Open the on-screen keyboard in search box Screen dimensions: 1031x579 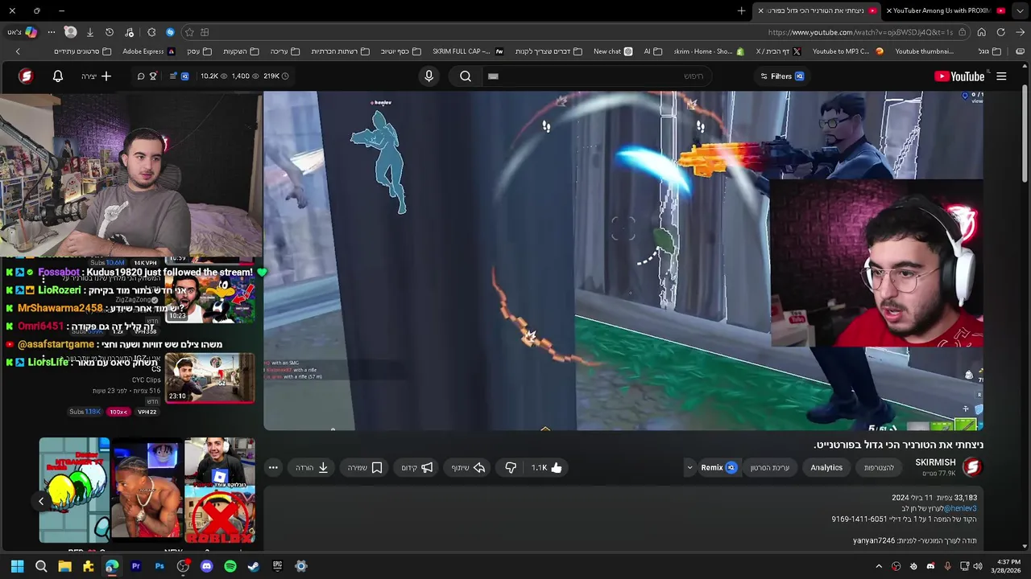[x=493, y=76]
